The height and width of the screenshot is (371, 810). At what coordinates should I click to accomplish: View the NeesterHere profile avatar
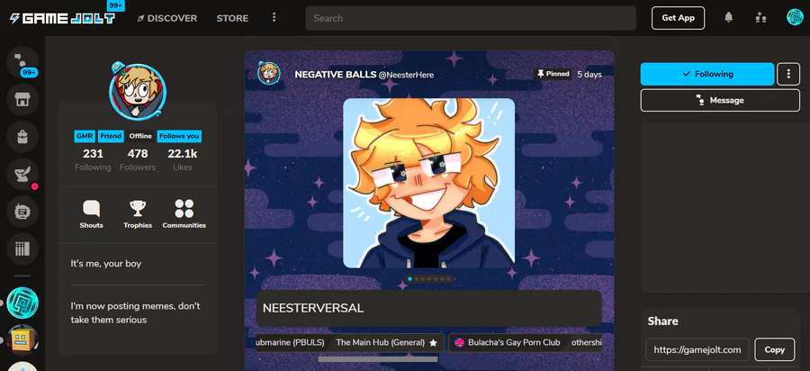(x=138, y=92)
